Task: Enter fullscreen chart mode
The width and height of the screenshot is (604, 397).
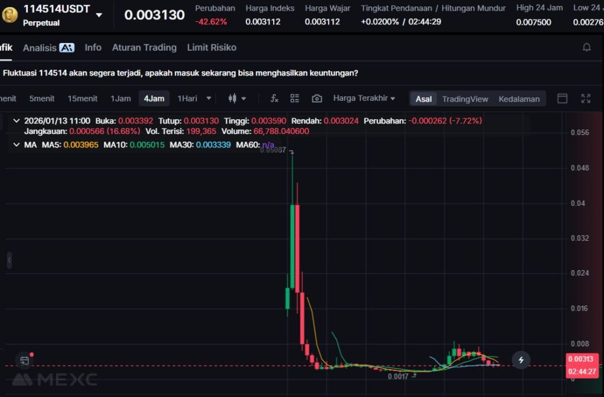Action: [586, 99]
